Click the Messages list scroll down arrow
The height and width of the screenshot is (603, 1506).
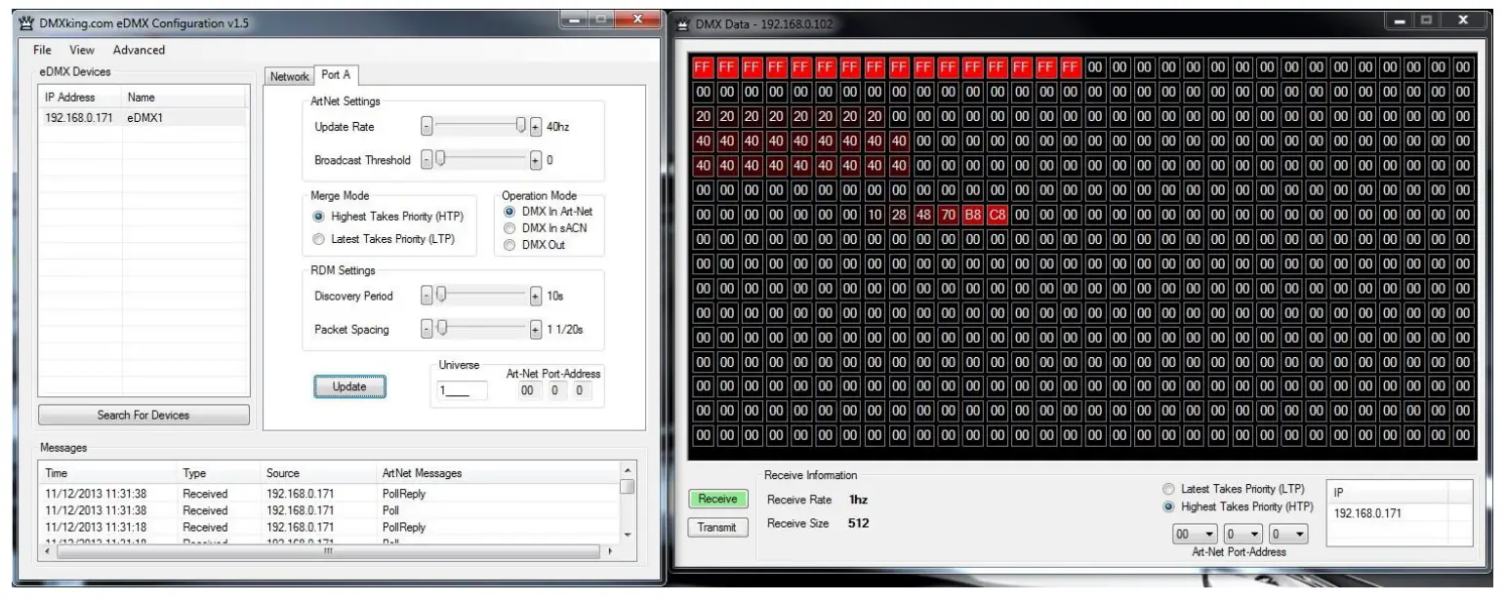(x=628, y=535)
